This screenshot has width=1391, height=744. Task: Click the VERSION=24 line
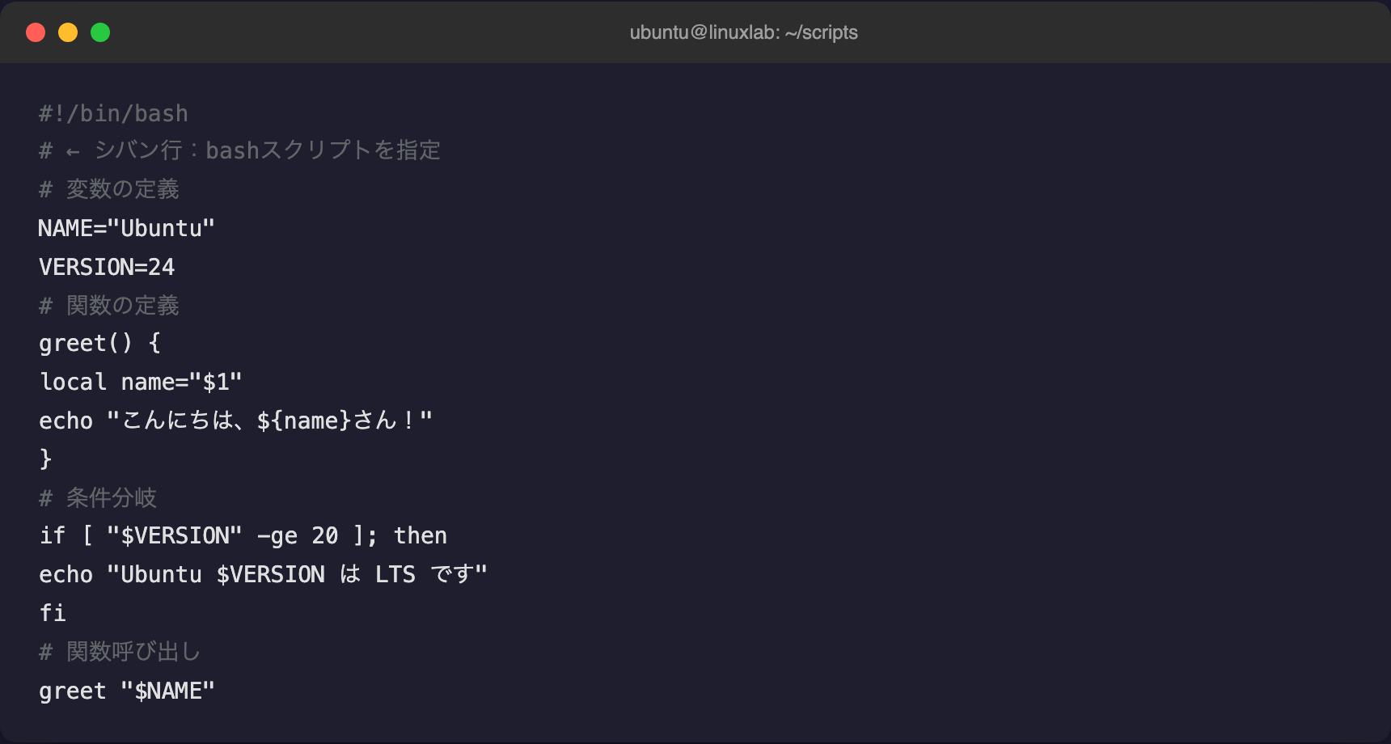pos(107,267)
